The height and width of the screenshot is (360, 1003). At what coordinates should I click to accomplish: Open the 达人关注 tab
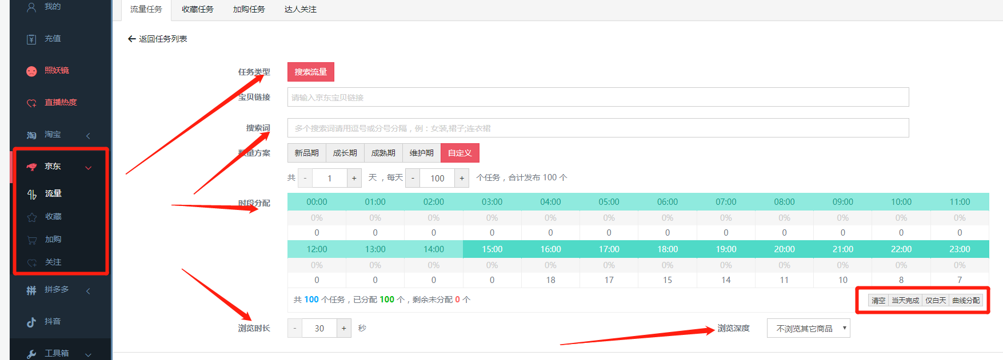click(x=300, y=10)
